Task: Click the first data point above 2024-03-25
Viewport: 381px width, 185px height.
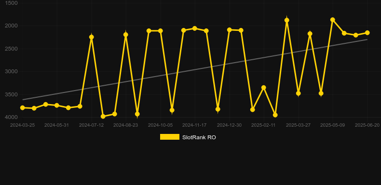Action: (23, 107)
